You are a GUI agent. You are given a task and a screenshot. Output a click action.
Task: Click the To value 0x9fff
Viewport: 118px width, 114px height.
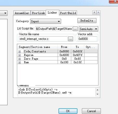pos(77,51)
